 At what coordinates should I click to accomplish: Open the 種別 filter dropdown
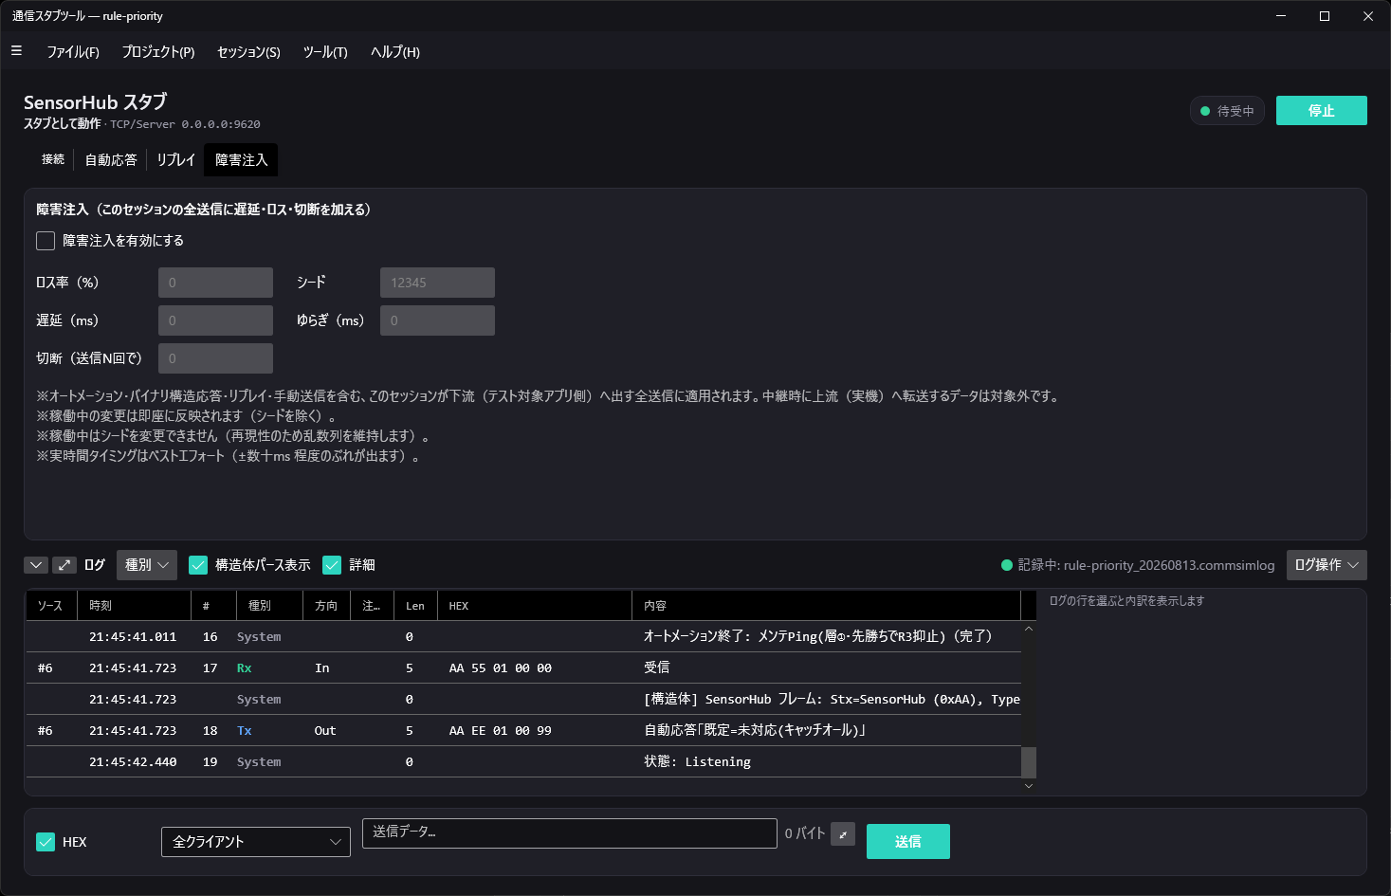point(147,565)
